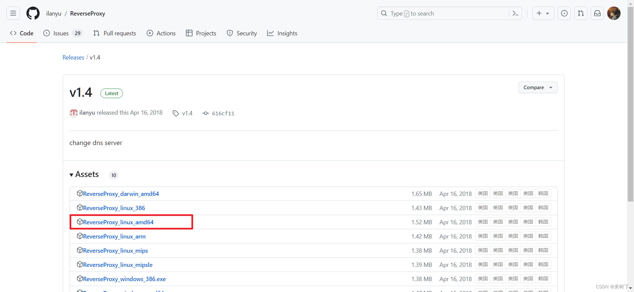Click 韩国 mirror for linux_amd64 row
634x292 pixels.
click(x=543, y=222)
